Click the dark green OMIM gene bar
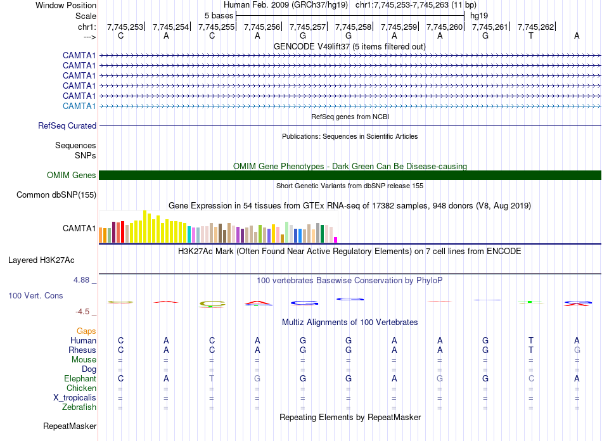This screenshot has height=441, width=602. coord(350,175)
